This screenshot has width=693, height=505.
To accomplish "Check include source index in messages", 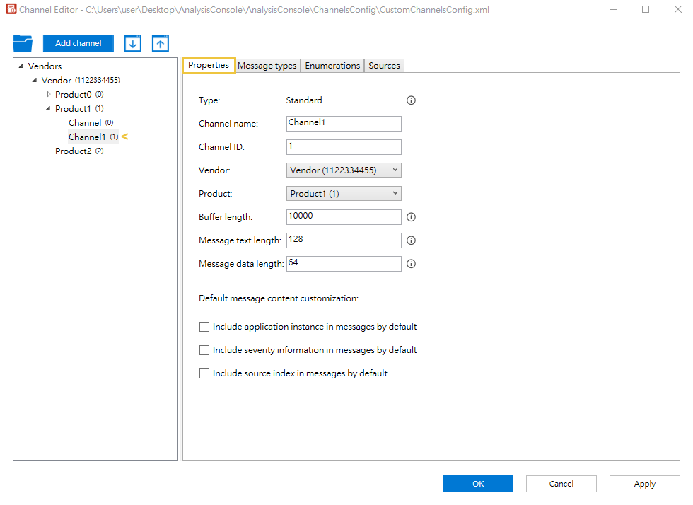I will pos(204,373).
